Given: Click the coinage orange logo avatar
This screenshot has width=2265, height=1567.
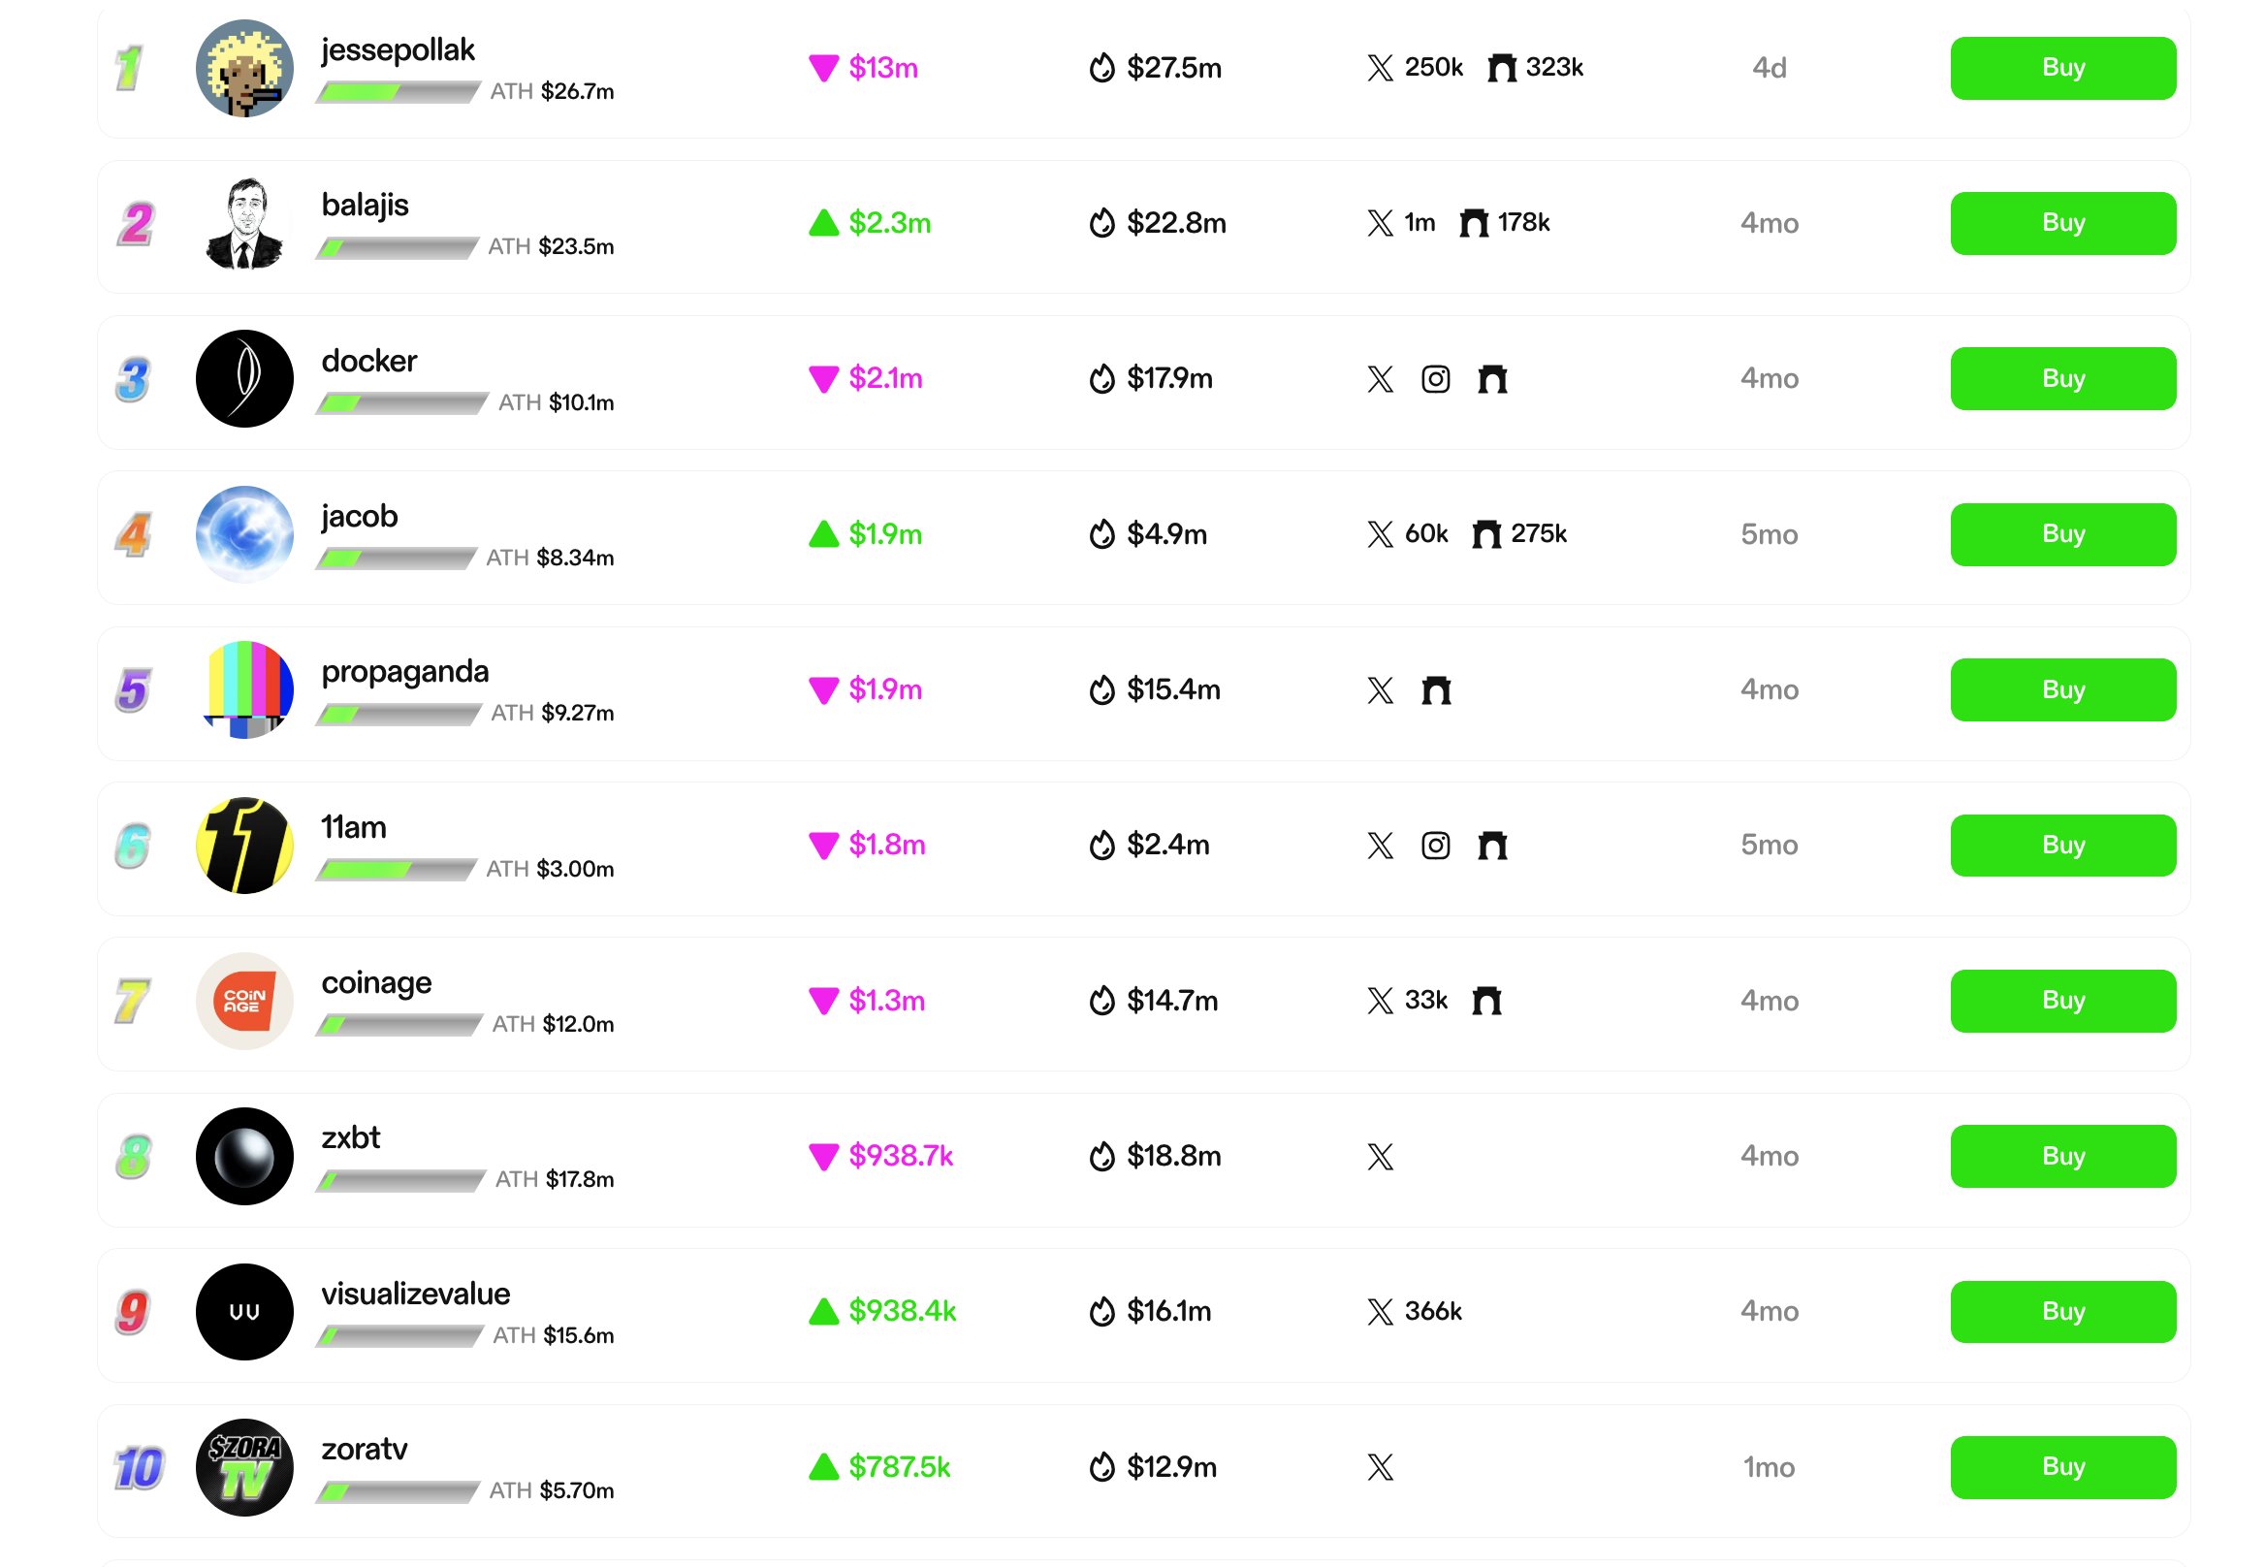Looking at the screenshot, I should [x=244, y=1001].
